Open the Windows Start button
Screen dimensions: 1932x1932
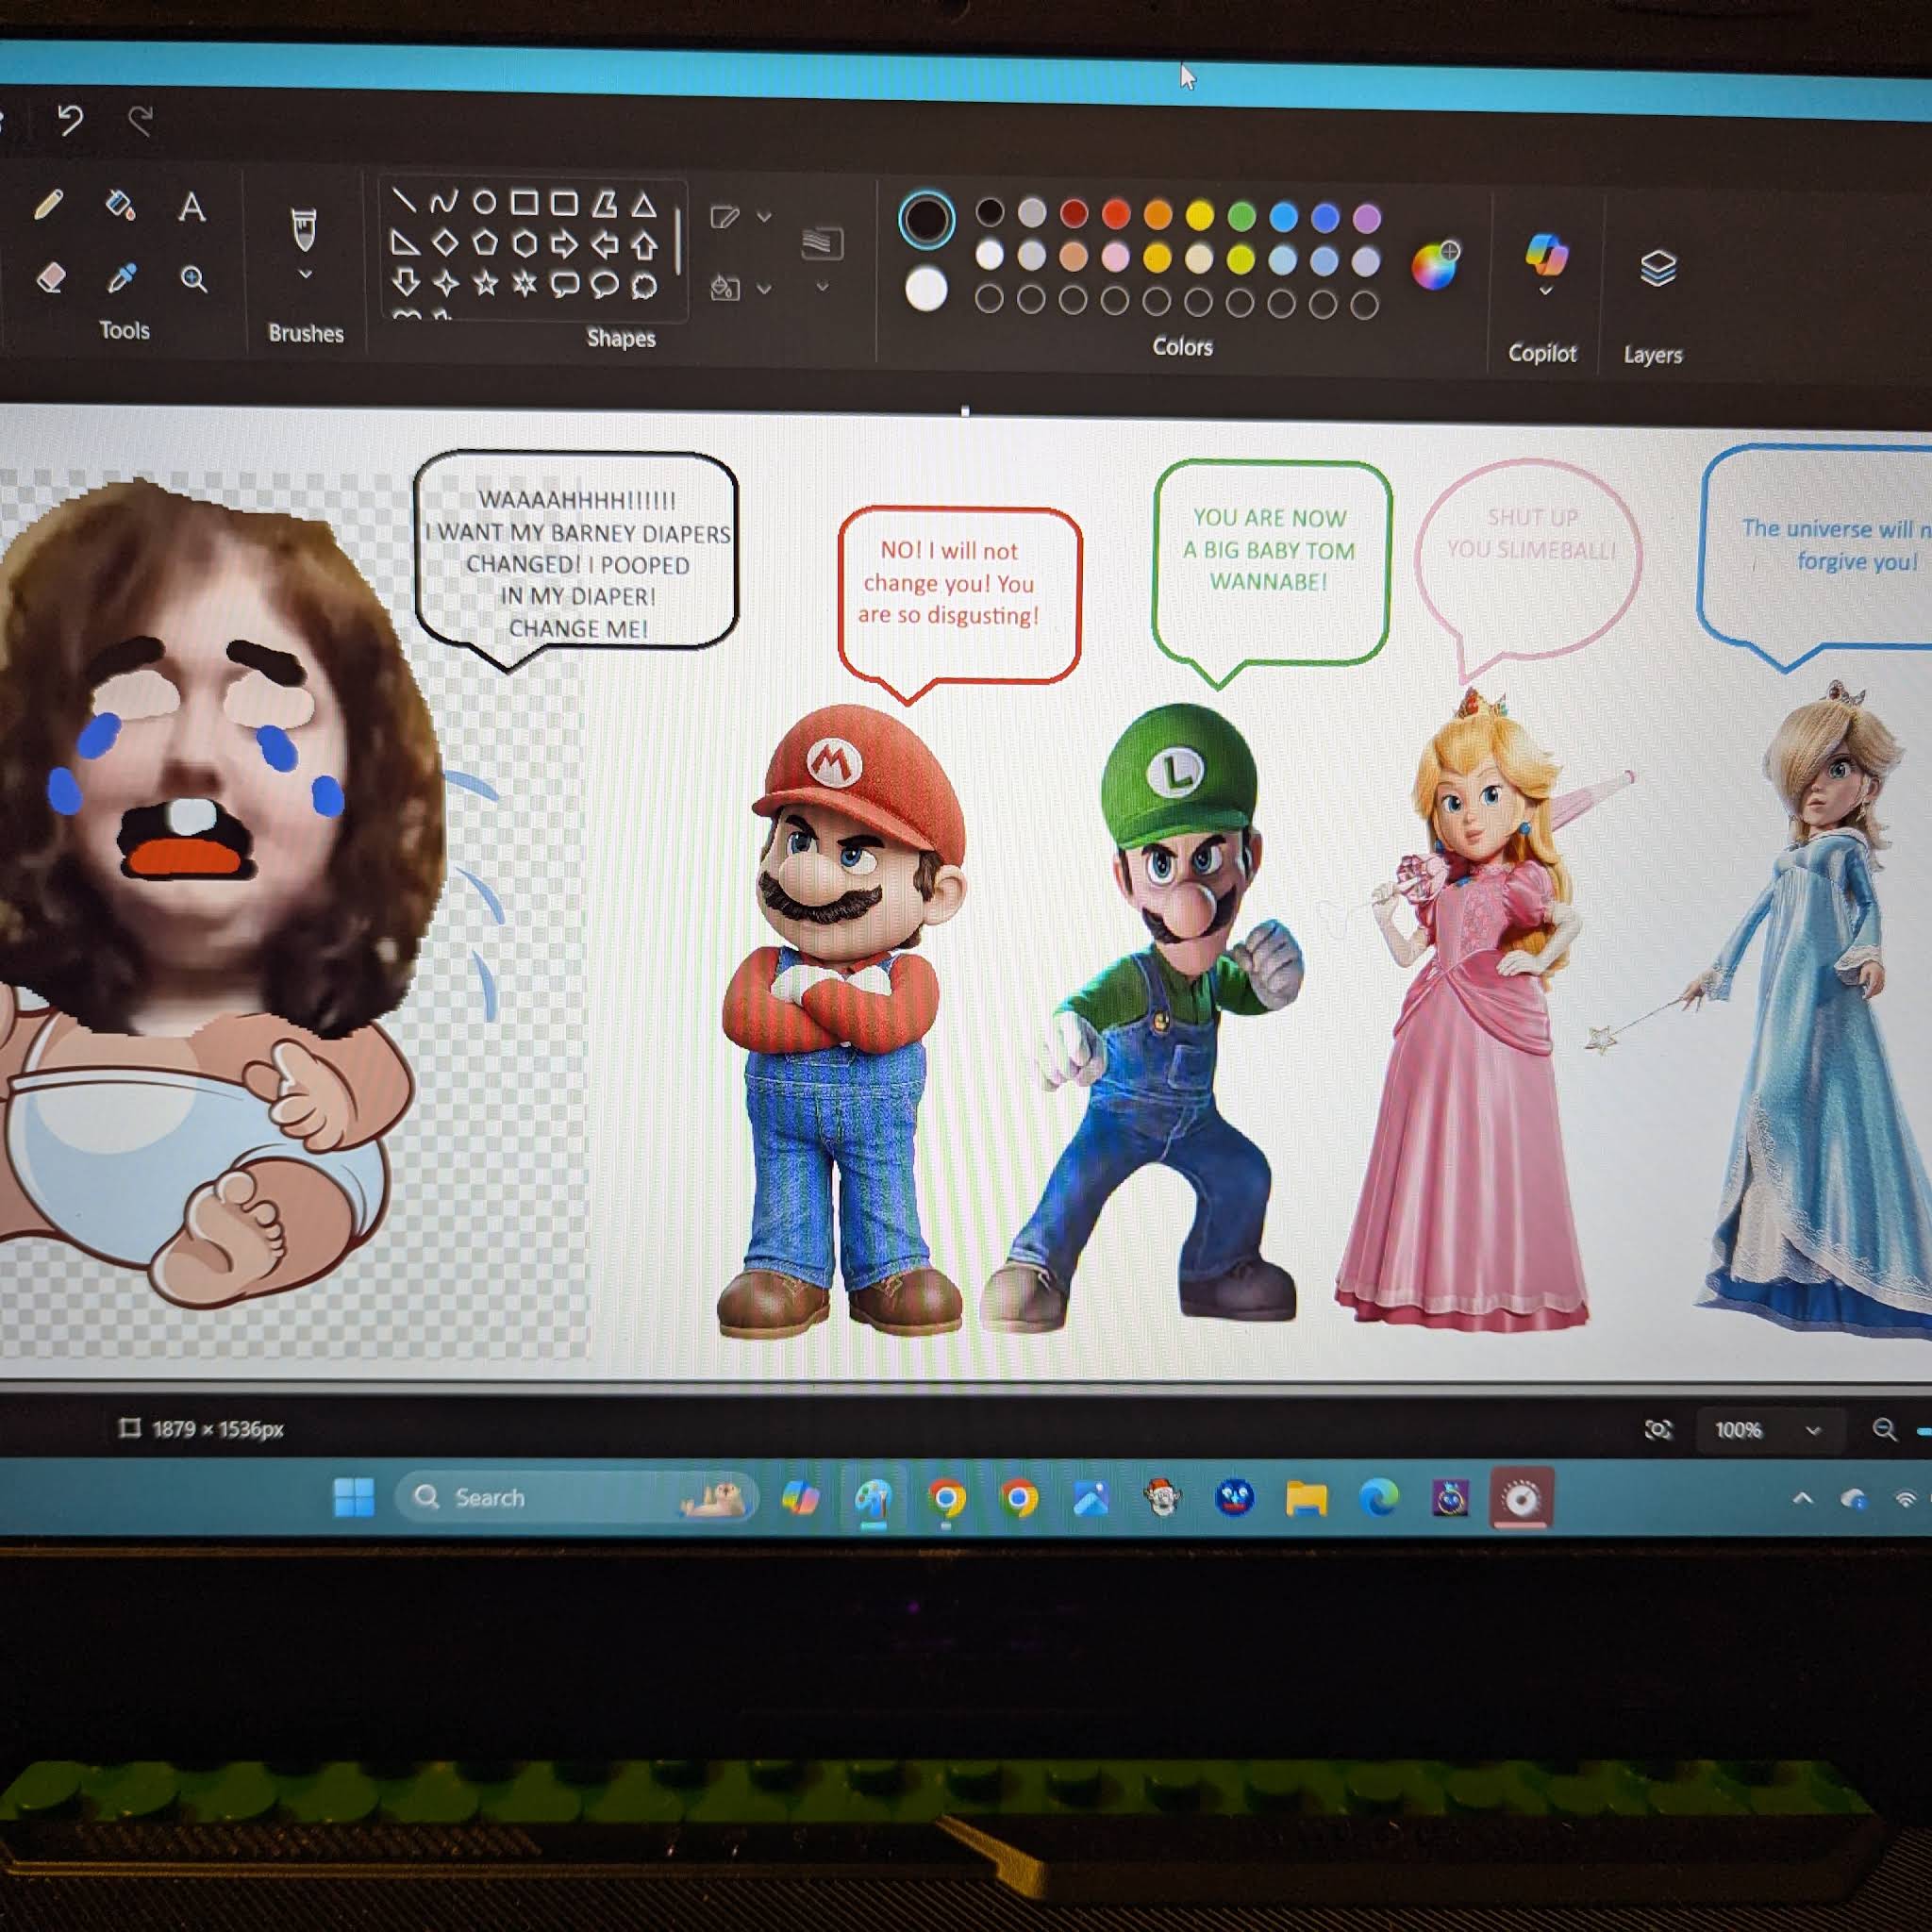353,1496
